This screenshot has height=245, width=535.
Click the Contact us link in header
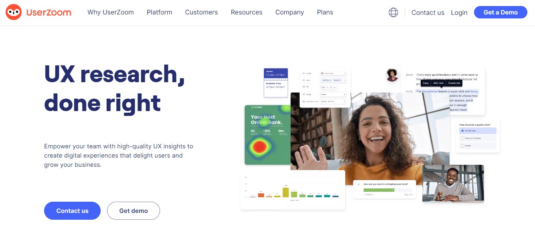(428, 12)
